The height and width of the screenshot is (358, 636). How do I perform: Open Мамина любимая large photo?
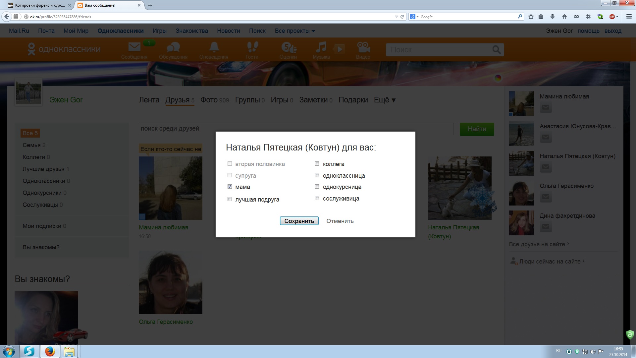(171, 188)
